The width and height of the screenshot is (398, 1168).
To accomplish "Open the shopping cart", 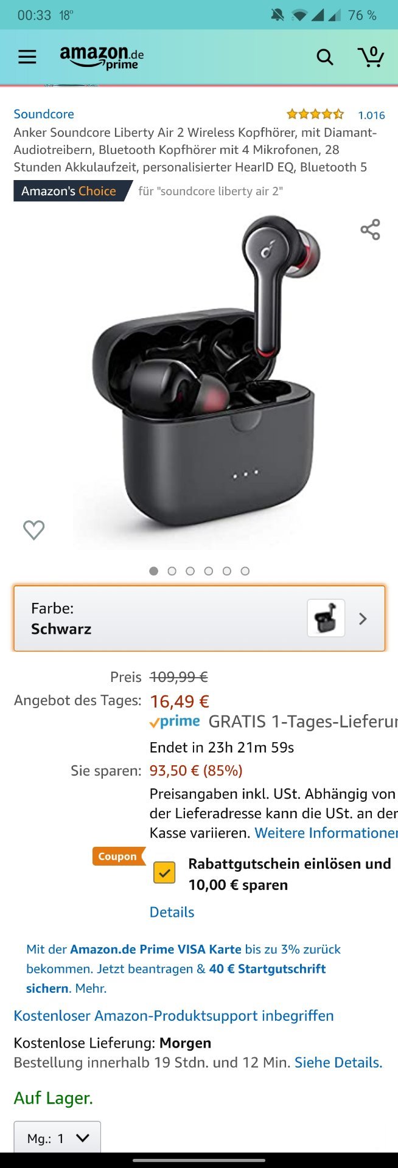I will (371, 57).
